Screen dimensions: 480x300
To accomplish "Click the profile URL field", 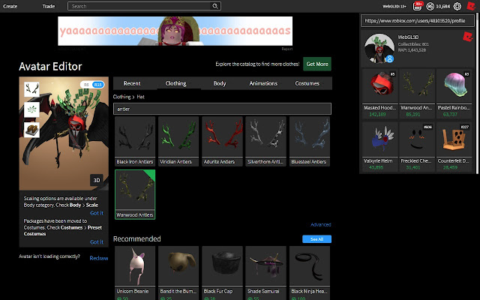I will coord(418,20).
